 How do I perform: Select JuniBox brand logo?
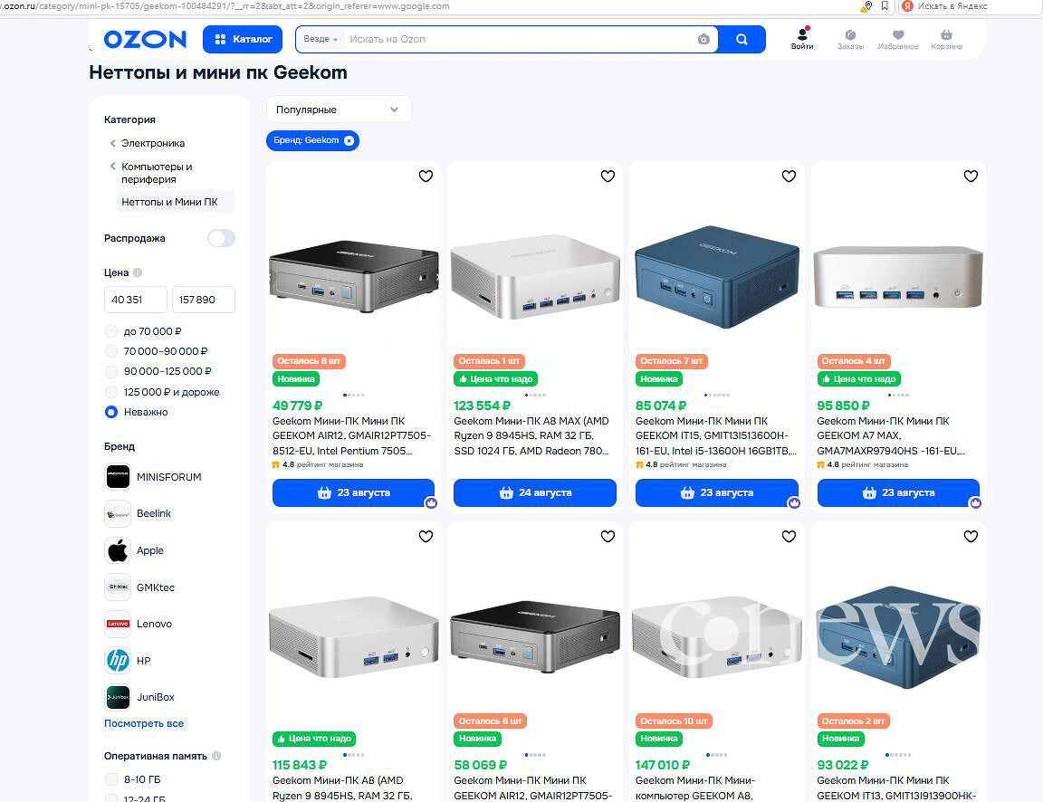click(118, 697)
